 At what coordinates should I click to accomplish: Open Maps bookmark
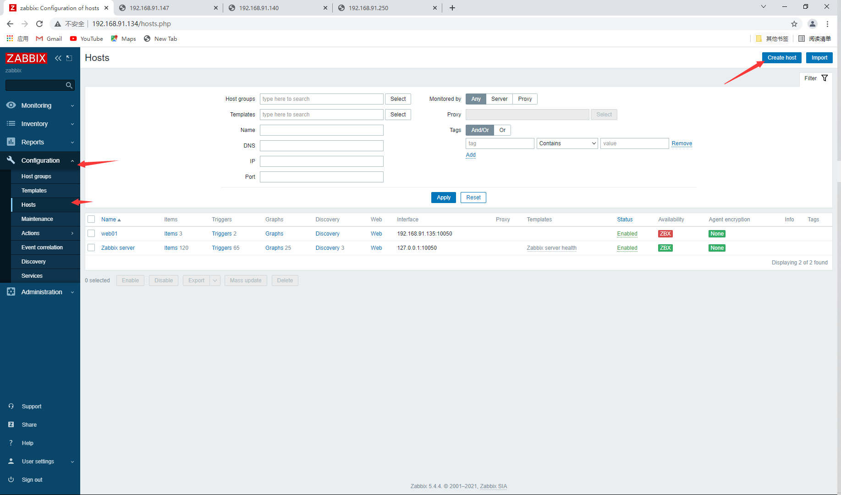click(x=123, y=38)
